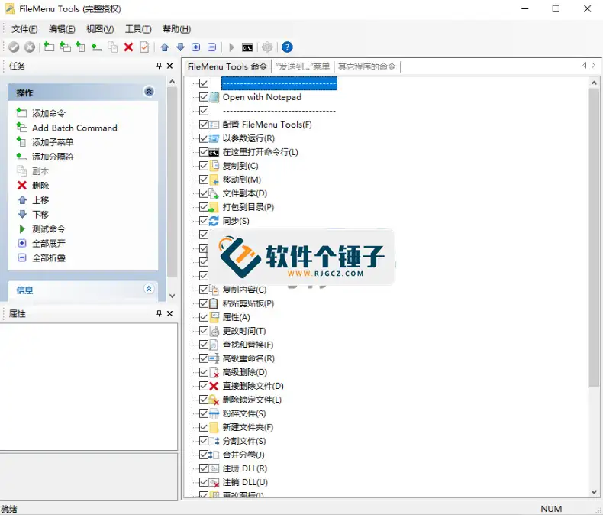Screen dimensions: 603x515
Task: Switch to the "发送到..."菜单 tab
Action: pyautogui.click(x=303, y=66)
